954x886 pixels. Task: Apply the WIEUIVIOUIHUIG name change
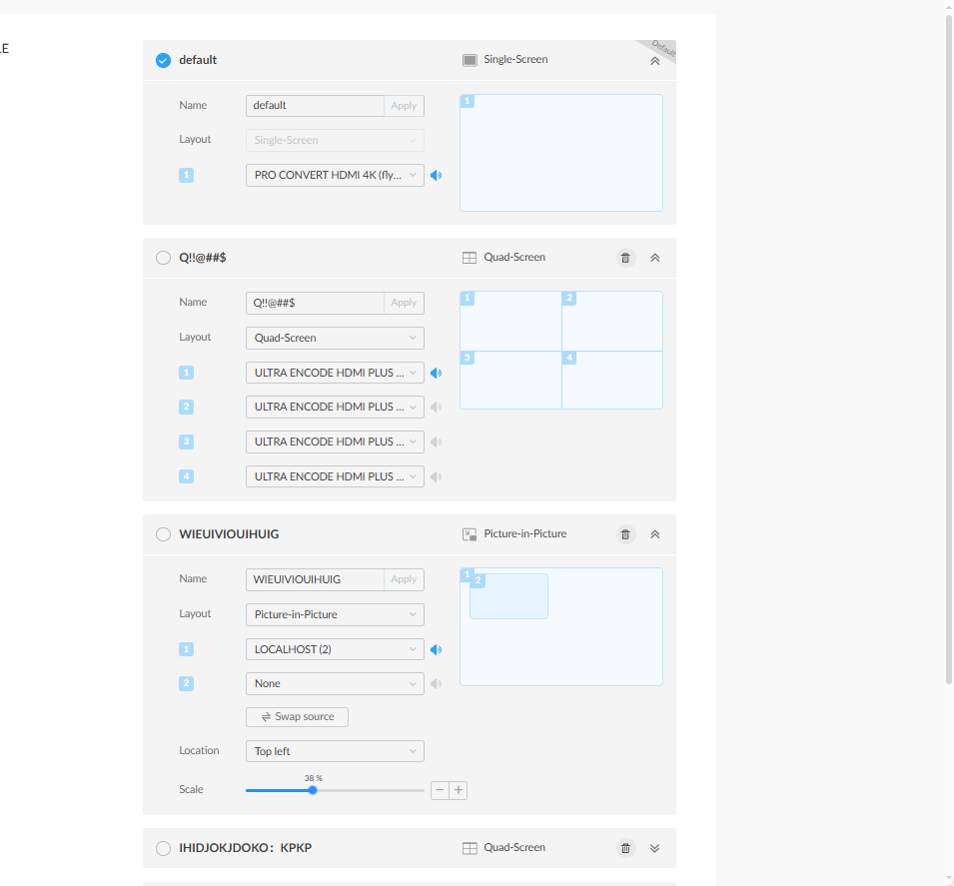pyautogui.click(x=404, y=579)
